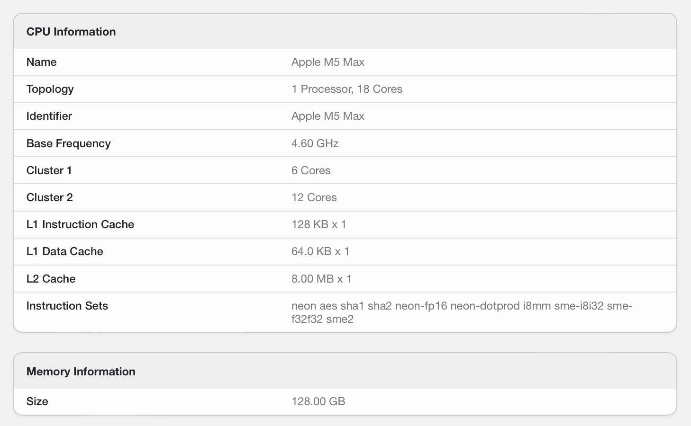691x426 pixels.
Task: Select the "1 Processor, 18 Cores" value
Action: pos(346,89)
